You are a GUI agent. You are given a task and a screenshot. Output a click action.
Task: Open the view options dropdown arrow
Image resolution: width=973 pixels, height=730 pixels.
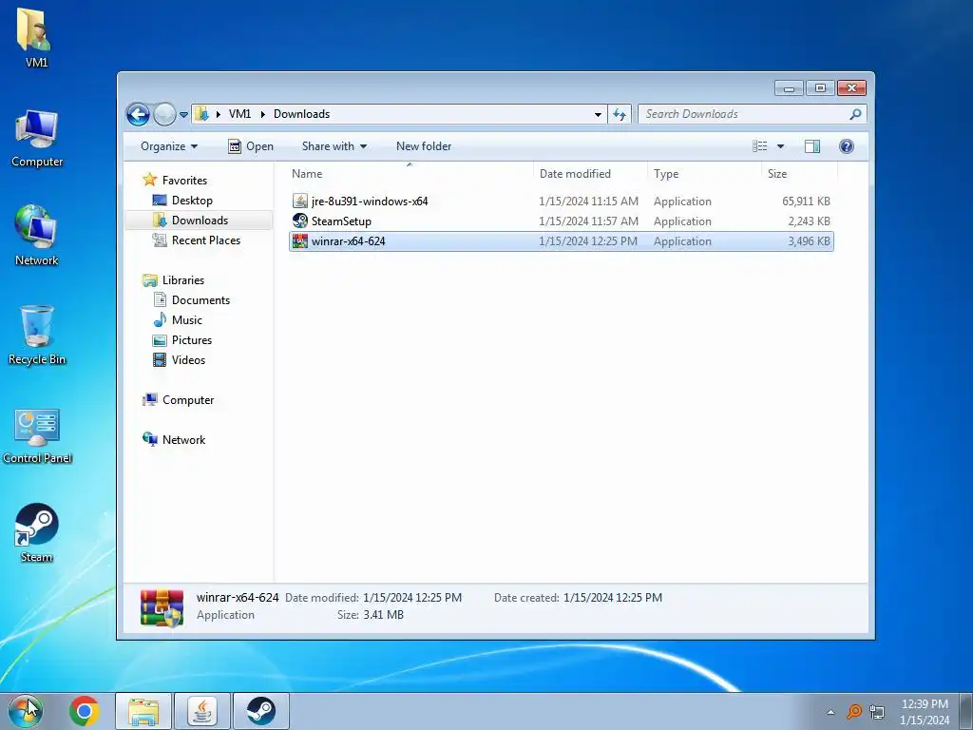pos(781,146)
